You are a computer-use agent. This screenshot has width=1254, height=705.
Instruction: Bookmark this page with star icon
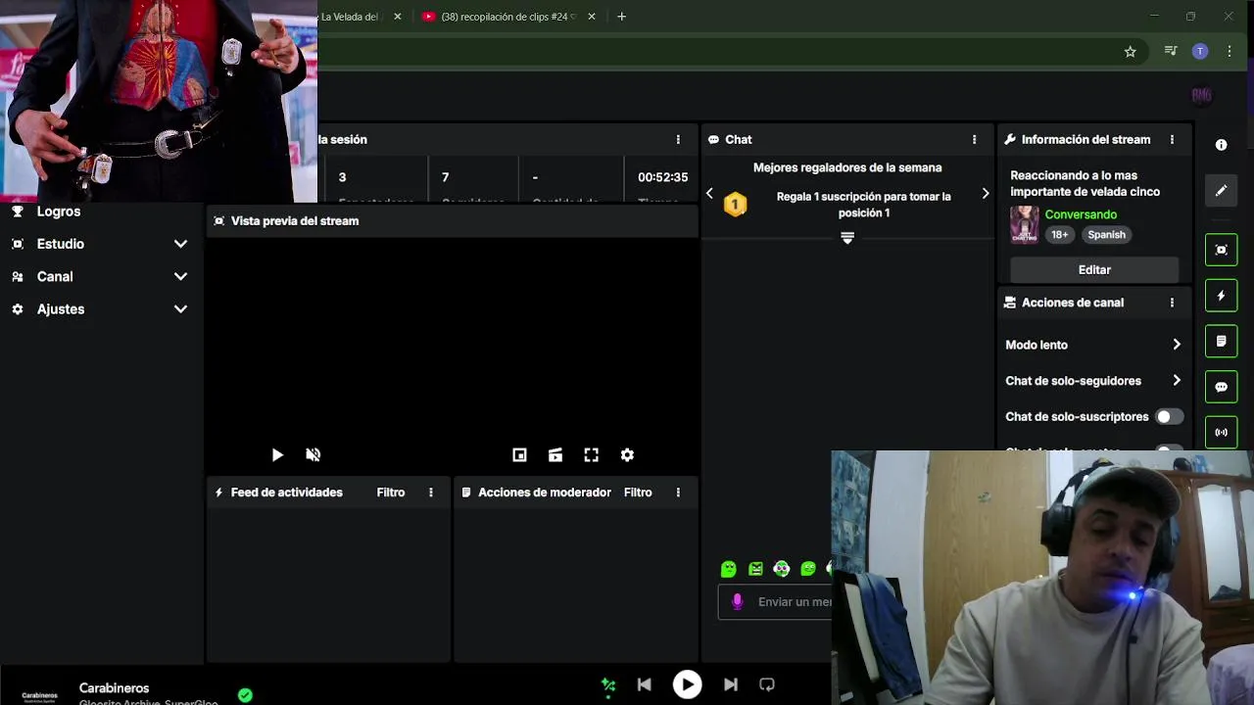coord(1130,51)
